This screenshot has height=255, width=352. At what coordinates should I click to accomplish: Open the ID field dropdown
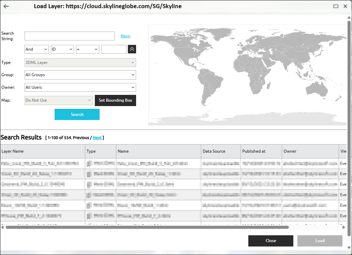(x=62, y=49)
